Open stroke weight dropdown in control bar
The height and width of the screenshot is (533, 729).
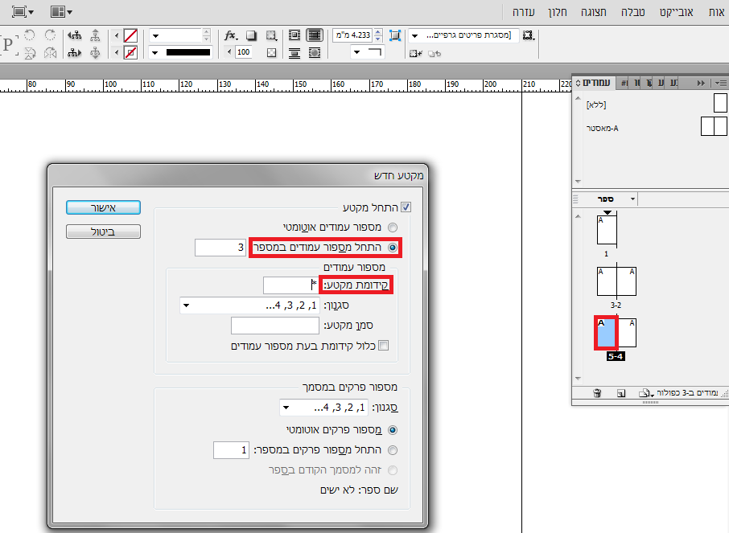(x=156, y=36)
